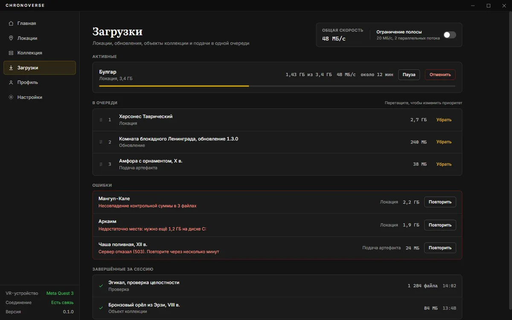Screen dimensions: 512x320
Task: Select the Бронзовый орёл из Эрзи entry
Action: 277,308
